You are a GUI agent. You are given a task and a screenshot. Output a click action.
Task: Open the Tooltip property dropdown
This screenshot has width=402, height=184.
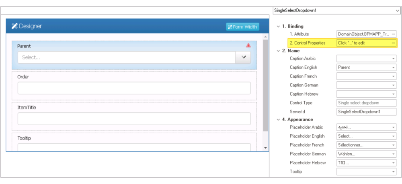(394, 172)
